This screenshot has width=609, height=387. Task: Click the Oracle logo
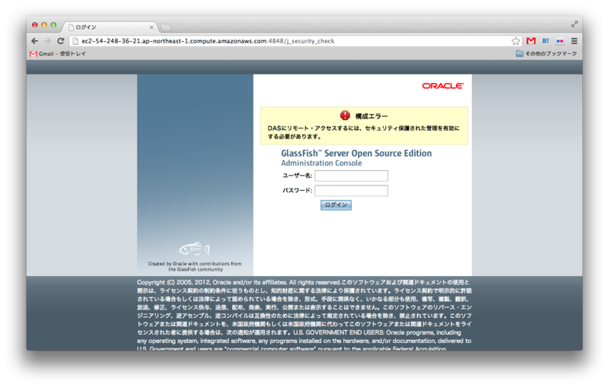tap(443, 86)
